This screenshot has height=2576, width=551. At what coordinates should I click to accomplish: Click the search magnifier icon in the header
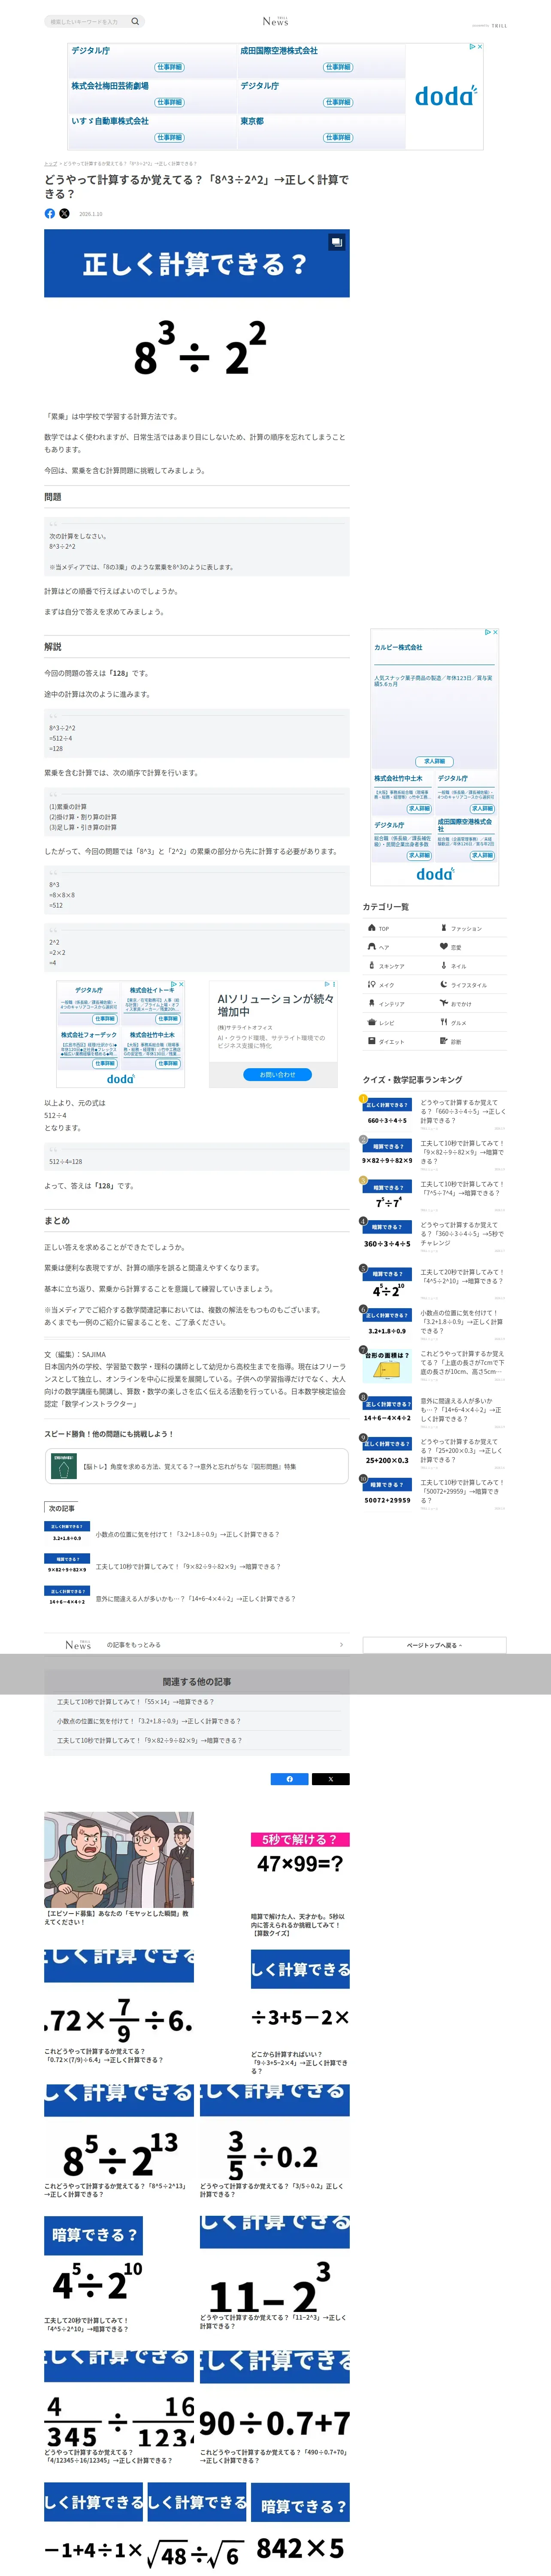click(135, 21)
